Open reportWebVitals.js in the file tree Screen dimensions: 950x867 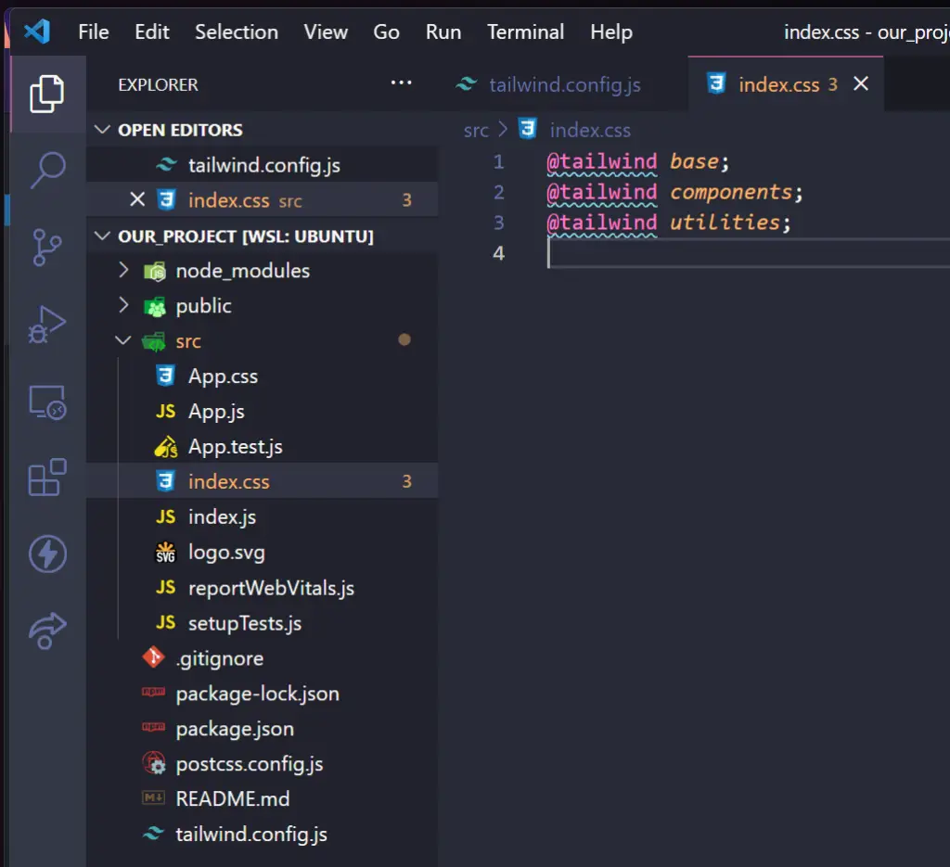pyautogui.click(x=263, y=587)
